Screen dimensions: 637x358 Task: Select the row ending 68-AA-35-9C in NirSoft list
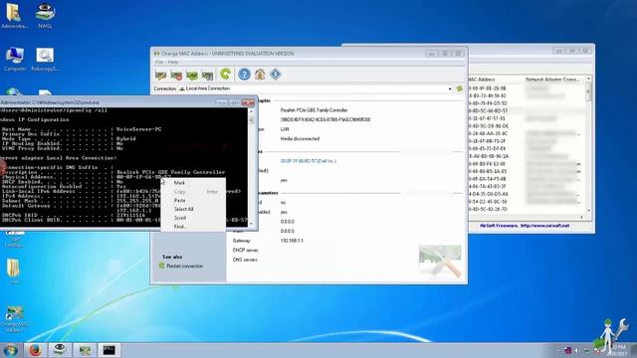click(527, 133)
